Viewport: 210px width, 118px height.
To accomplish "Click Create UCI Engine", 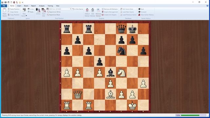I will pyautogui.click(x=109, y=15).
